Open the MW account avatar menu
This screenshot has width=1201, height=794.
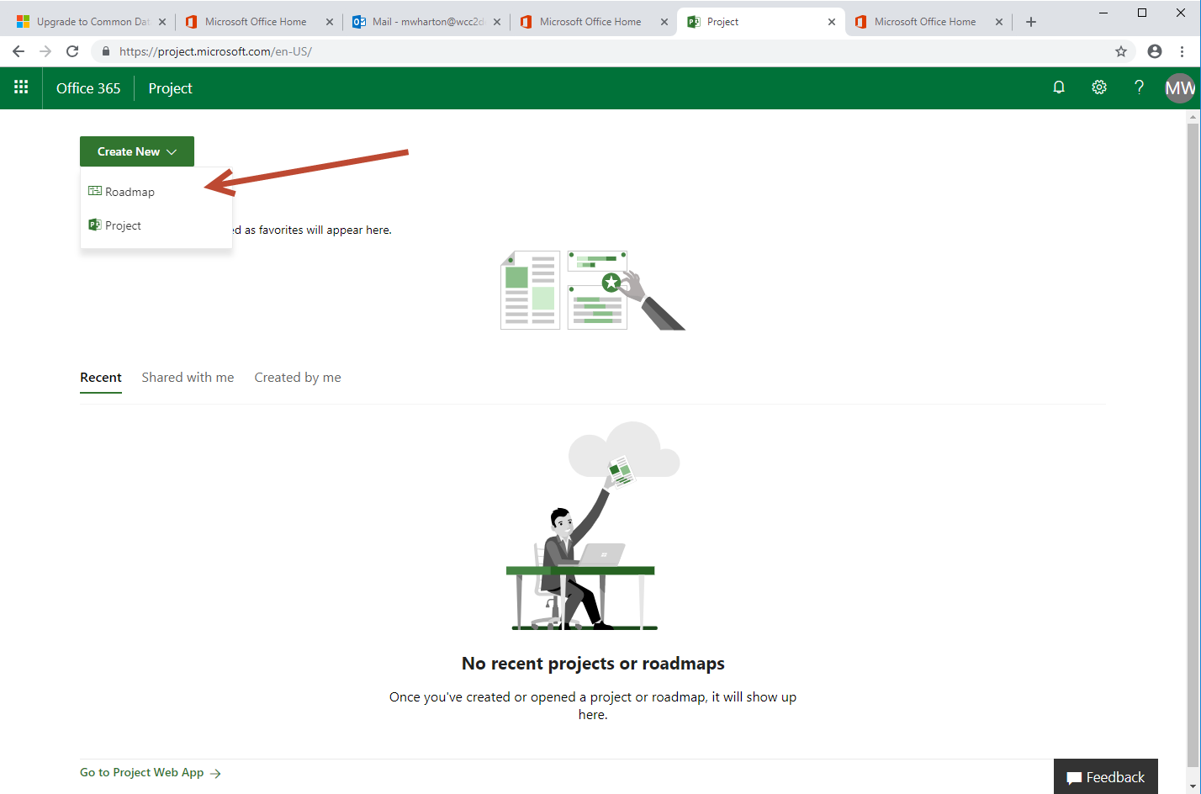(x=1179, y=87)
